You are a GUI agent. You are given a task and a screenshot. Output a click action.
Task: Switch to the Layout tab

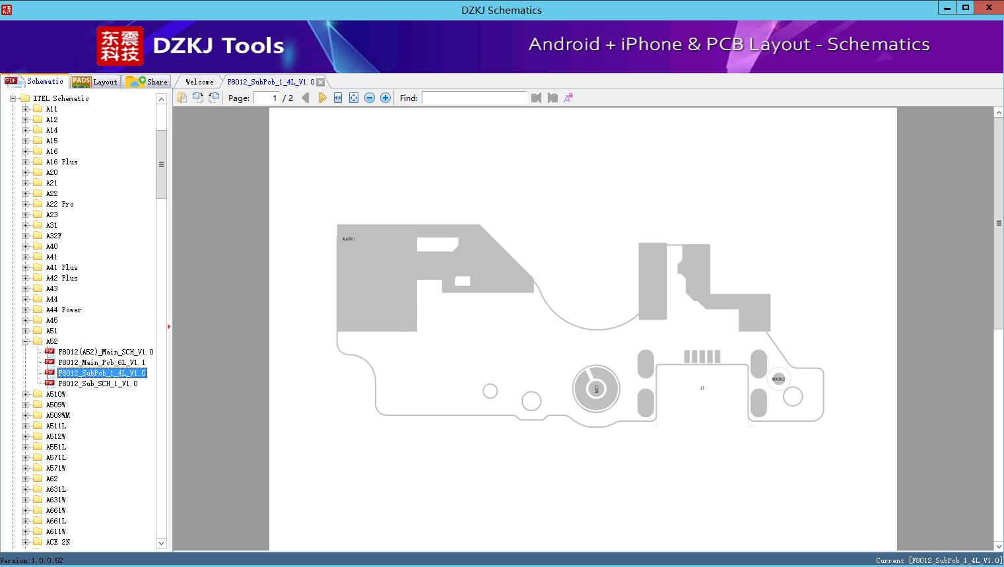click(94, 82)
